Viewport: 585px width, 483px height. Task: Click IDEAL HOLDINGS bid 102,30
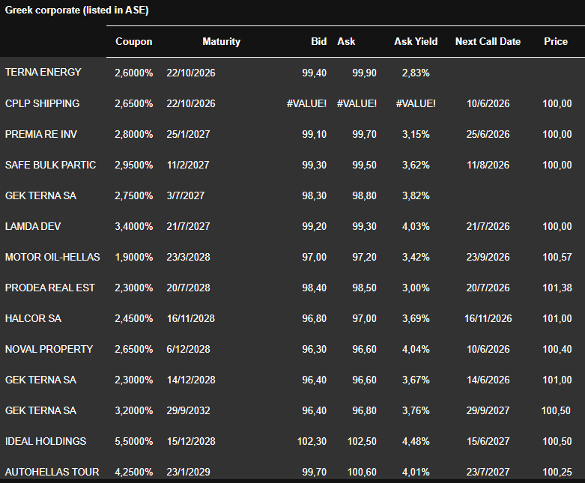[312, 441]
